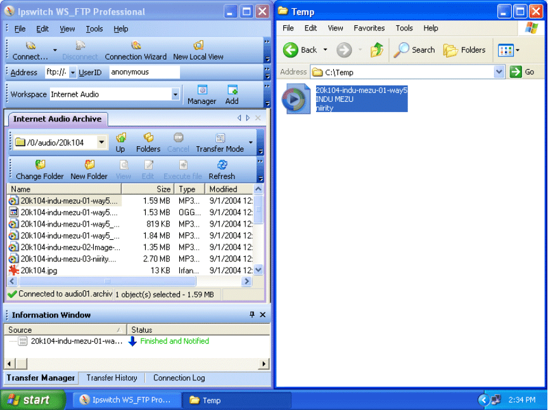This screenshot has width=548, height=410.
Task: Open the WS_FTP Tools menu
Action: point(94,29)
